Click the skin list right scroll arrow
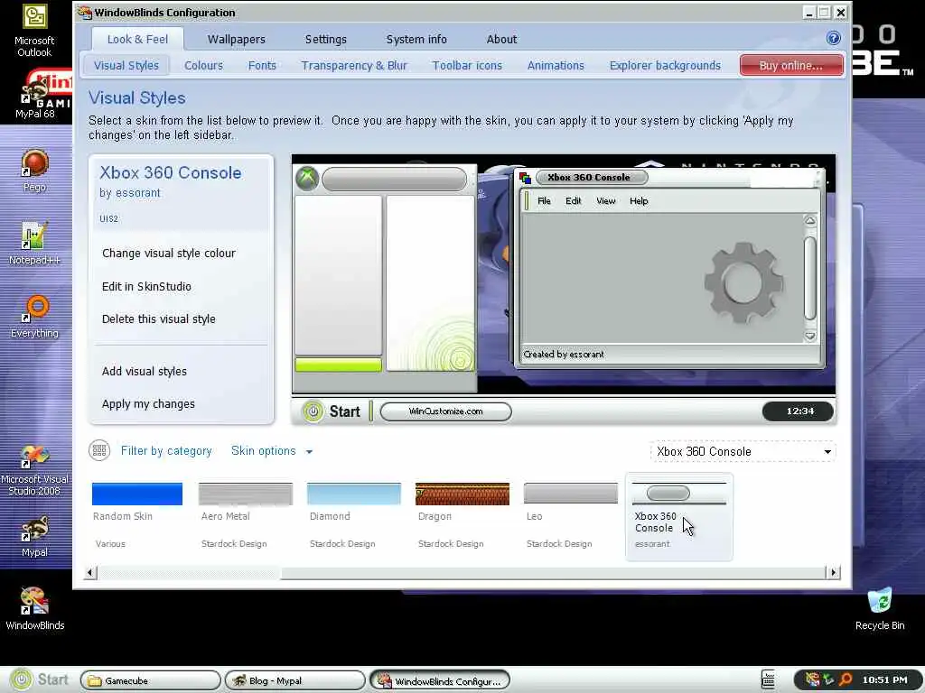This screenshot has height=693, width=925. pyautogui.click(x=833, y=572)
